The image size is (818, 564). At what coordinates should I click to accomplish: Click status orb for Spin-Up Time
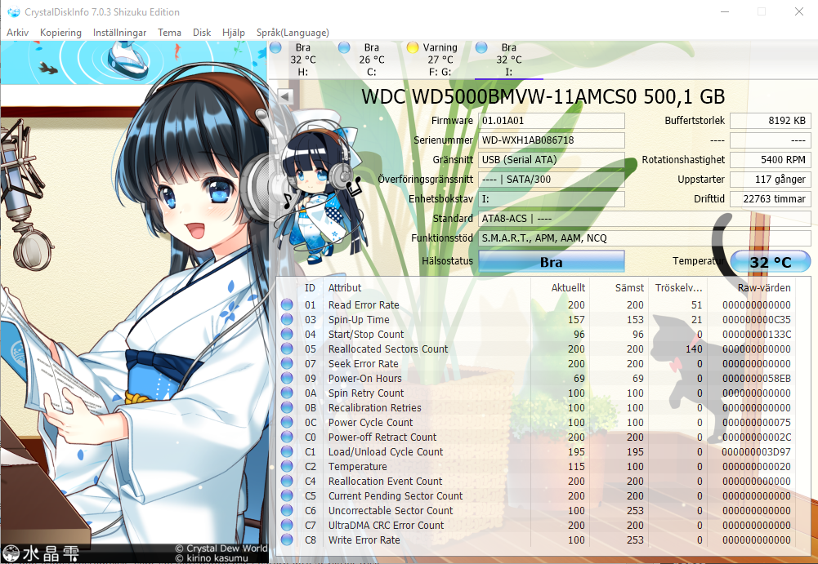(287, 319)
